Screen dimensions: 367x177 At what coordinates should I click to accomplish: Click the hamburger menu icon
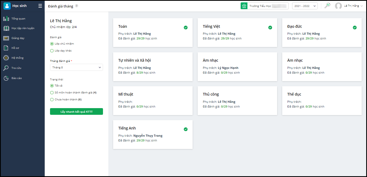tap(40, 6)
